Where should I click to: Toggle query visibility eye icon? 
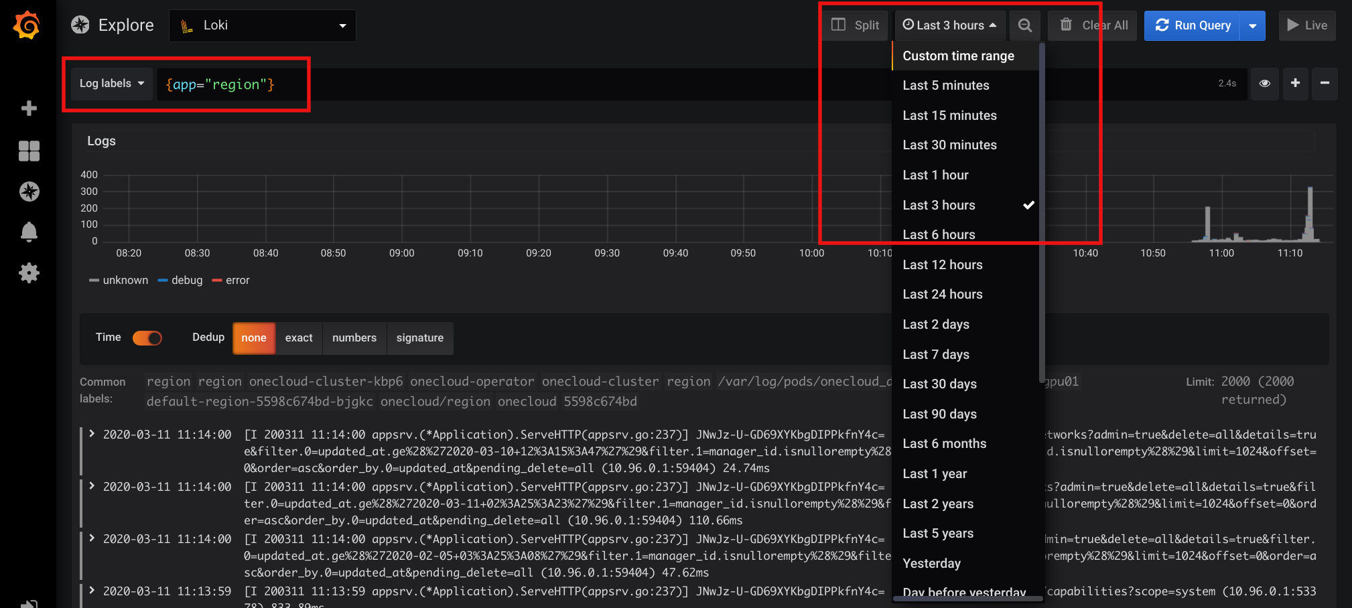click(x=1265, y=83)
